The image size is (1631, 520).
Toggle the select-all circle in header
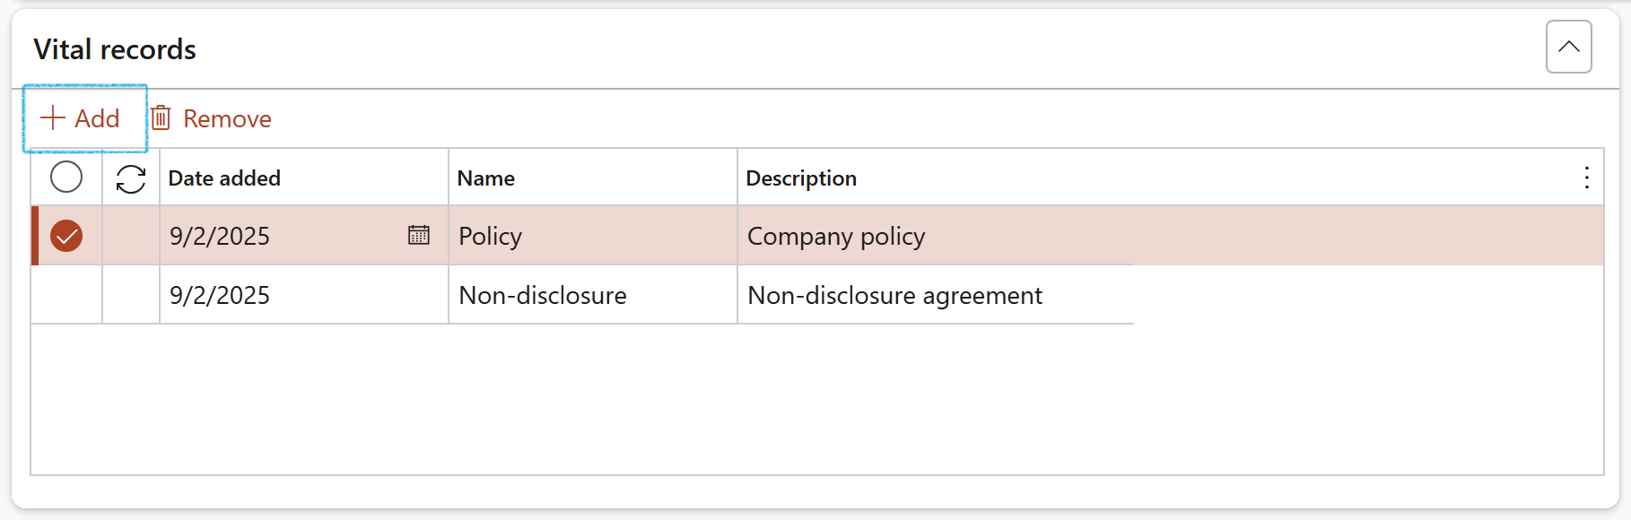coord(66,178)
